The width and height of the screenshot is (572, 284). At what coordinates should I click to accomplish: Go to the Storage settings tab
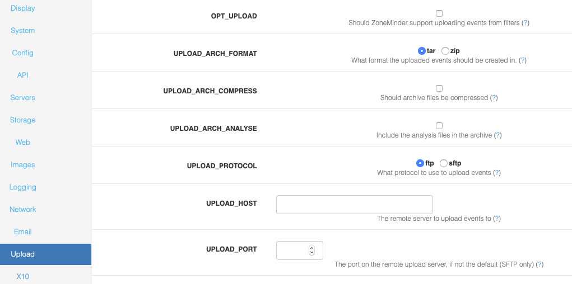coord(22,120)
